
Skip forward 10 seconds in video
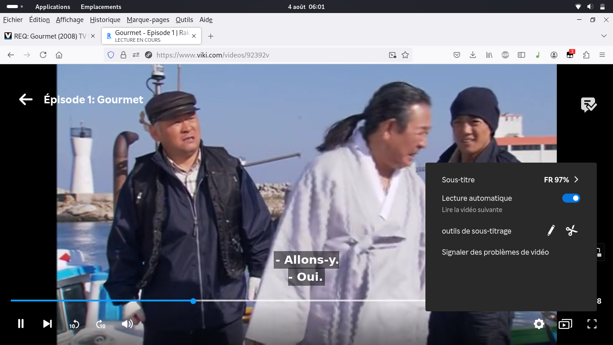(x=101, y=324)
